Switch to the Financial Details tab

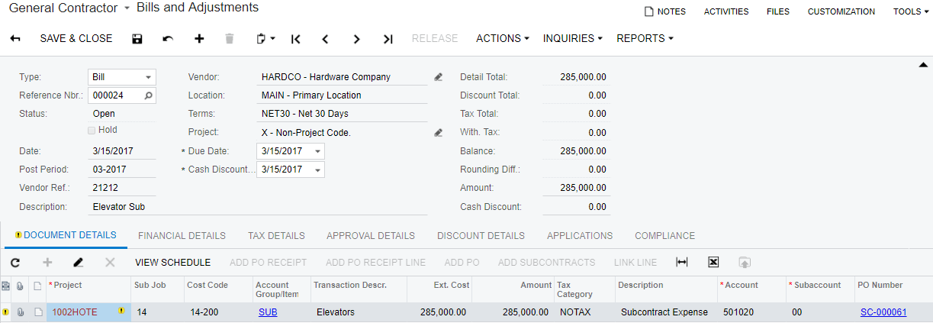[x=182, y=235]
